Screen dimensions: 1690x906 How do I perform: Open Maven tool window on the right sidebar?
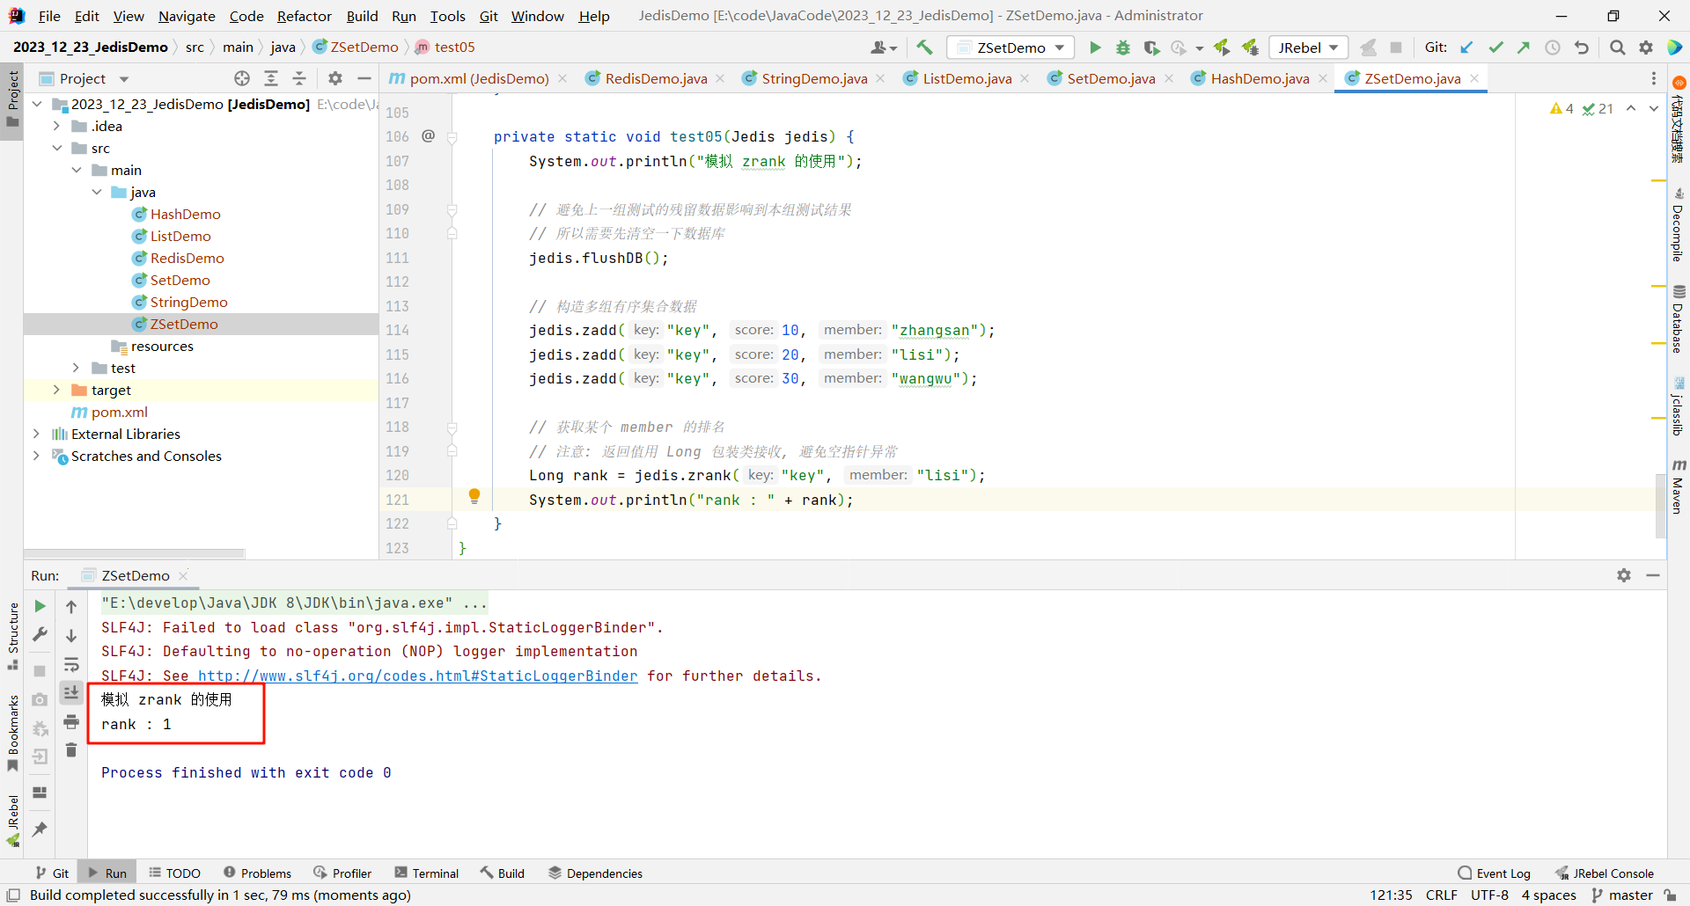tap(1679, 486)
